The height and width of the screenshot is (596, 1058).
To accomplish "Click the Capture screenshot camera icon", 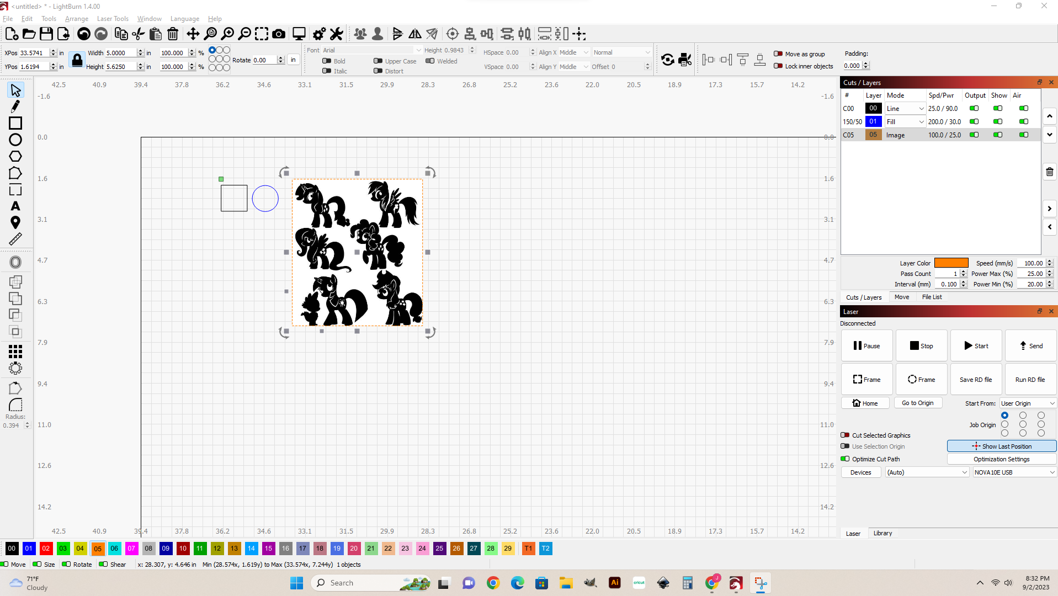I will pos(279,34).
